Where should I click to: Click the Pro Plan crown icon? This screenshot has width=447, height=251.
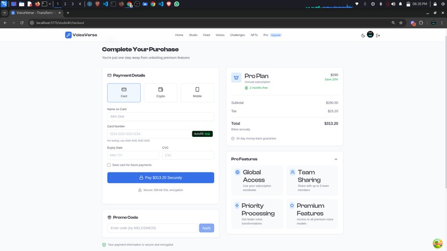(x=236, y=77)
